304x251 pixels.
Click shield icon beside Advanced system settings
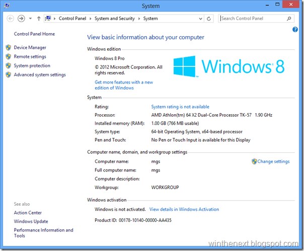pyautogui.click(x=9, y=75)
